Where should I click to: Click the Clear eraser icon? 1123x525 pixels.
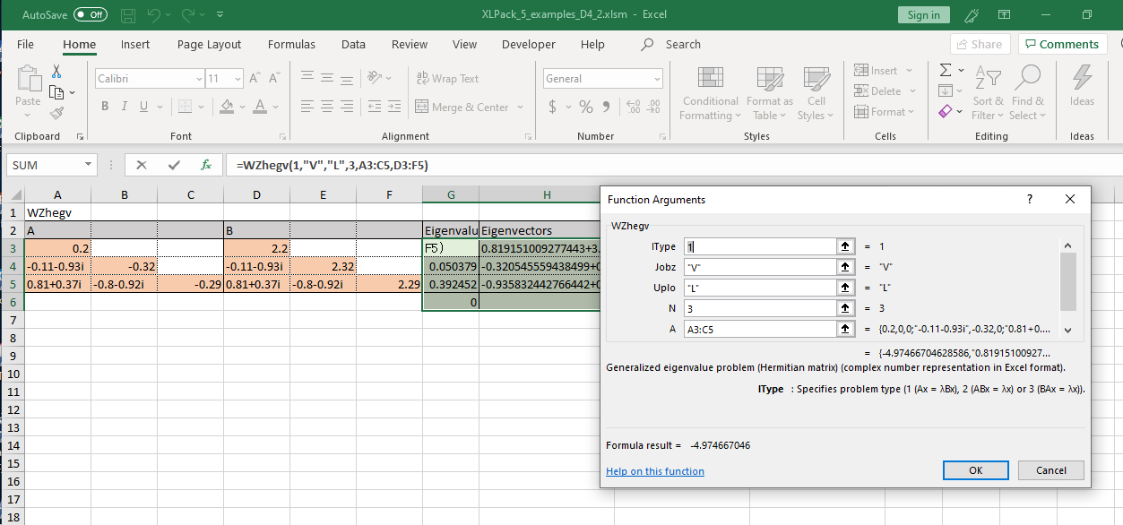point(946,112)
